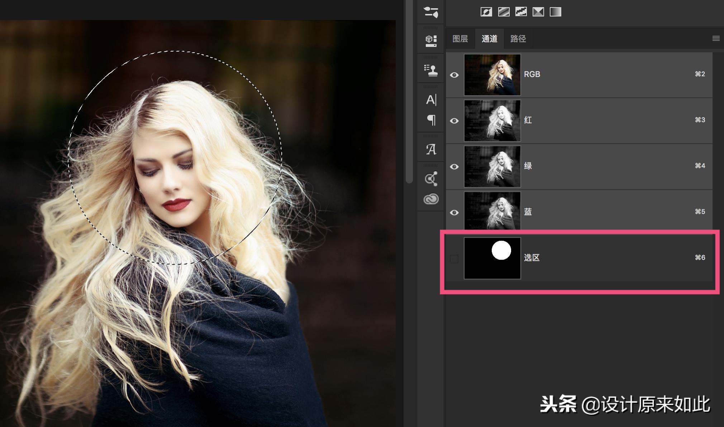Toggle visibility of the 红 channel
The height and width of the screenshot is (427, 724).
coord(454,121)
